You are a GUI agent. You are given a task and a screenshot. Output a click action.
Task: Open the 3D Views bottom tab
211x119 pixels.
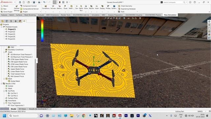[x=22, y=109]
